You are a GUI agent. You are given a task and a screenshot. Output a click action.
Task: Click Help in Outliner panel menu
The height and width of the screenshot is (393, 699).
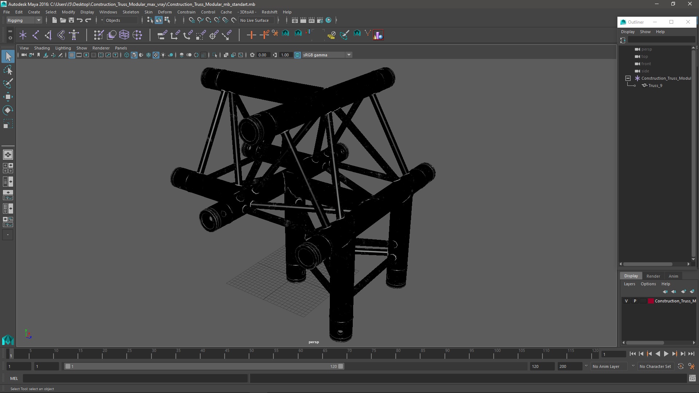[660, 32]
